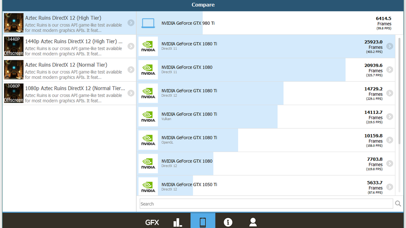Switch to the results bar chart tab
The height and width of the screenshot is (228, 406).
[178, 222]
